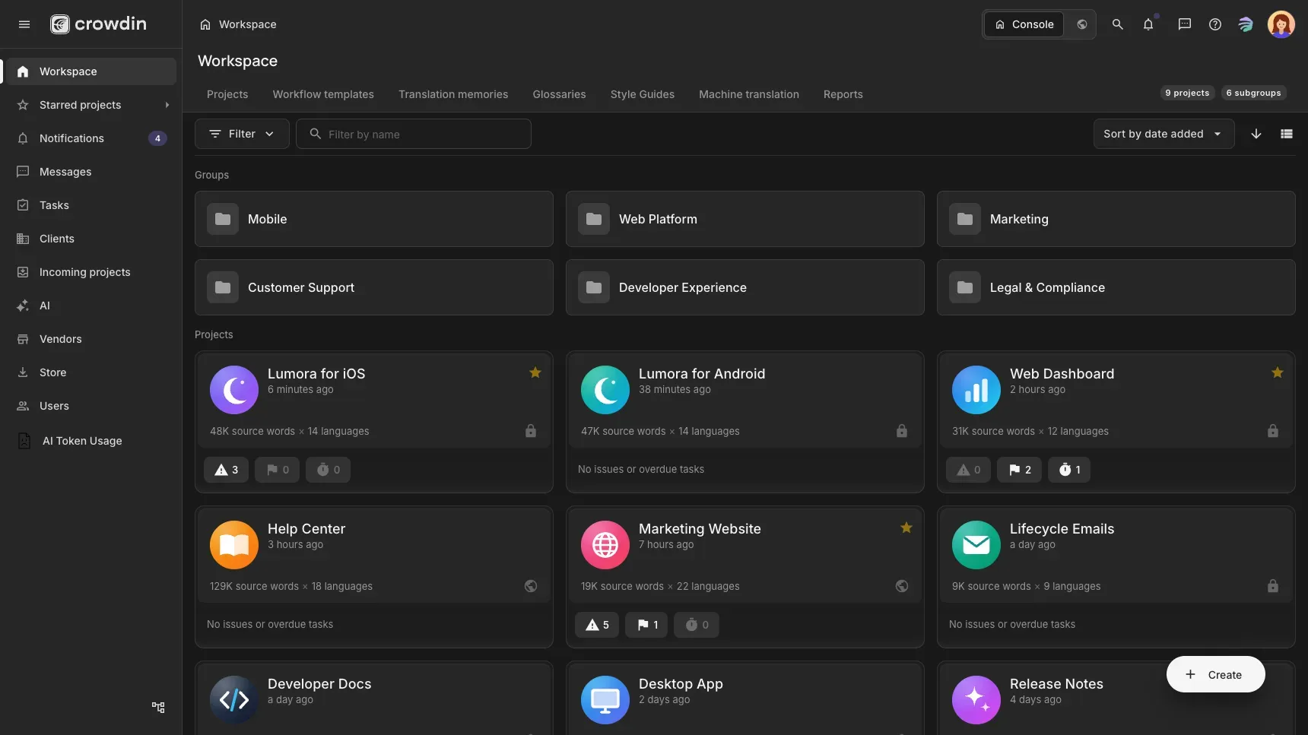This screenshot has height=735, width=1308.
Task: Click Web Dashboard flag badge showing 2
Action: [x=1020, y=470]
